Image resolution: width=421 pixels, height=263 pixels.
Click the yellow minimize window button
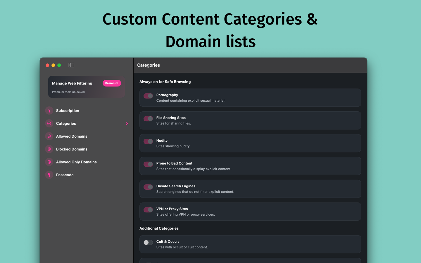point(53,65)
